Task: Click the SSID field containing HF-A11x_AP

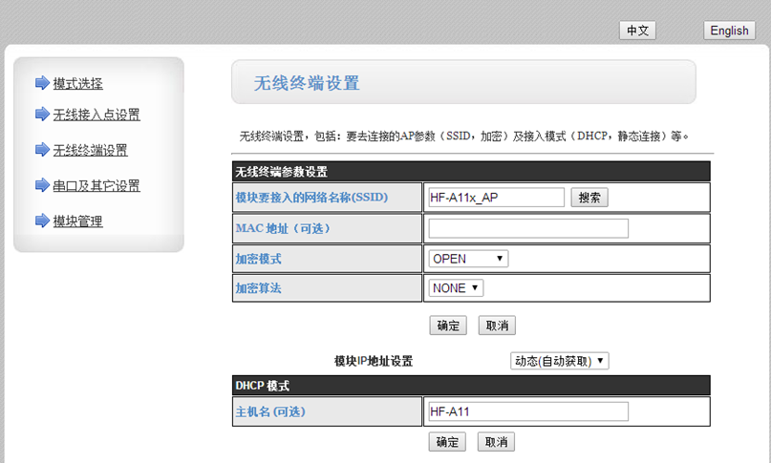Action: (x=497, y=198)
